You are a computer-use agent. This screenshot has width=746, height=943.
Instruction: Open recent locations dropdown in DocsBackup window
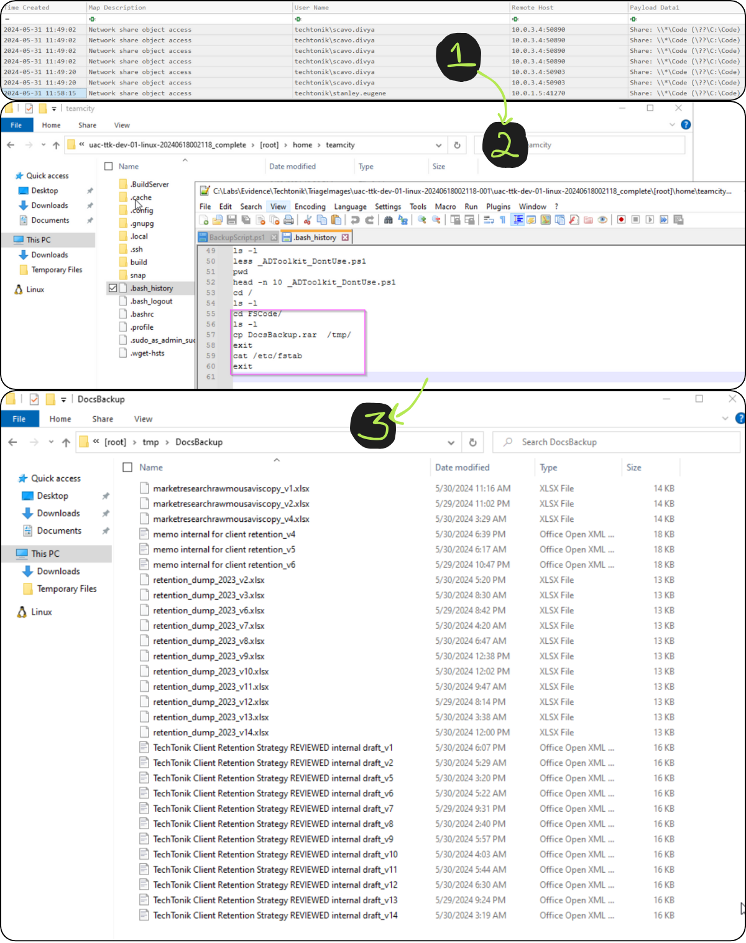50,442
